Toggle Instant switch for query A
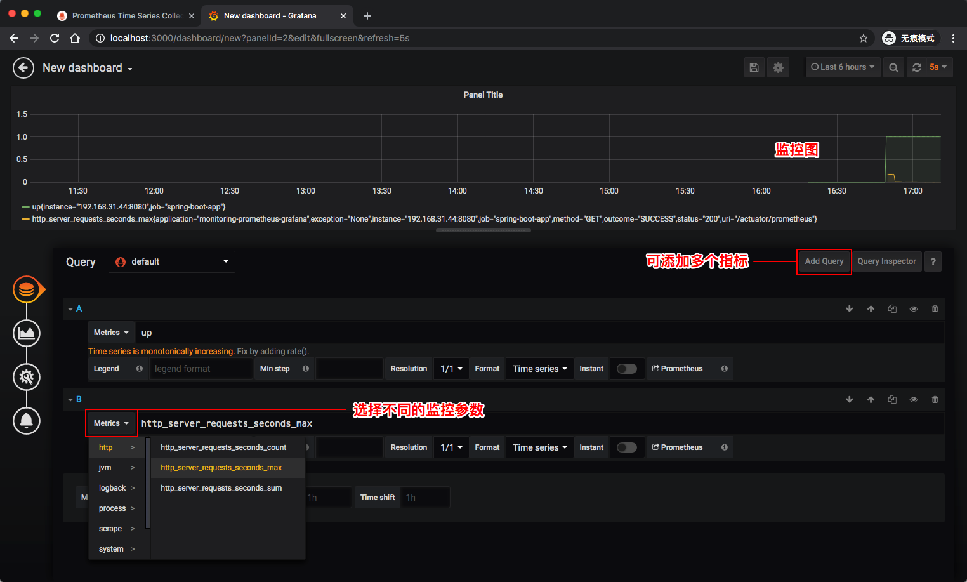Screen dimensions: 967x582 tap(626, 369)
